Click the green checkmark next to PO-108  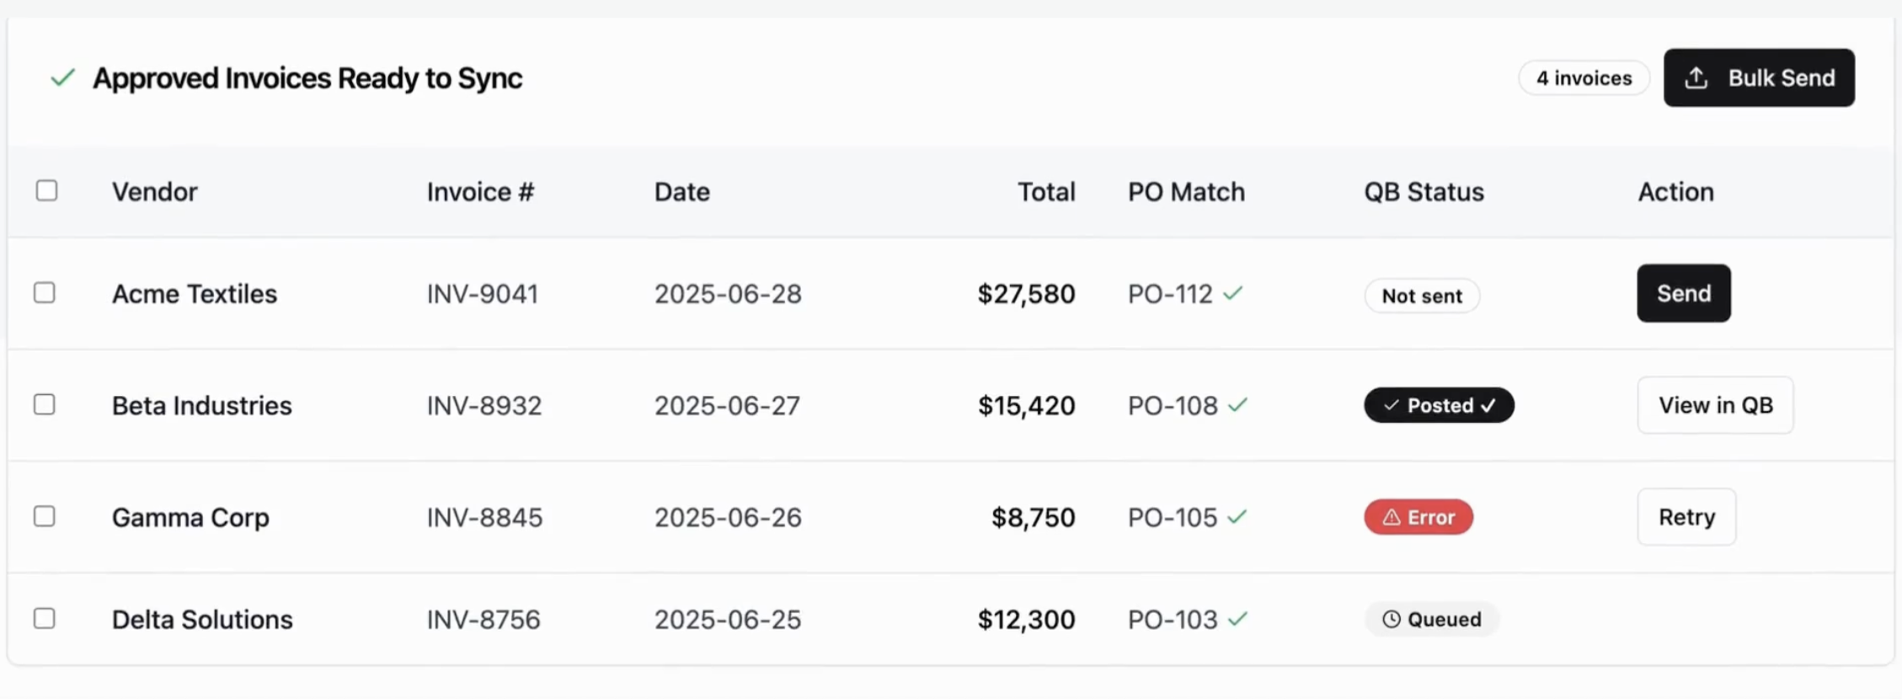1237,405
